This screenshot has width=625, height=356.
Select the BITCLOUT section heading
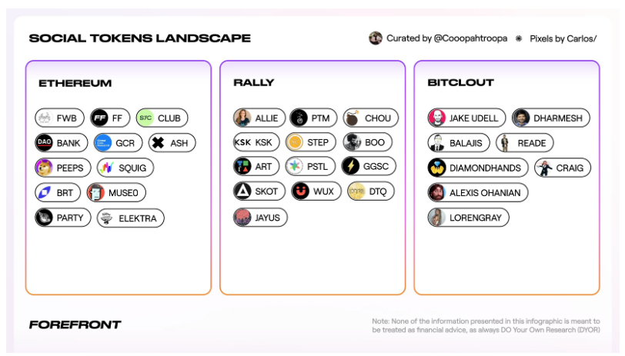(460, 82)
